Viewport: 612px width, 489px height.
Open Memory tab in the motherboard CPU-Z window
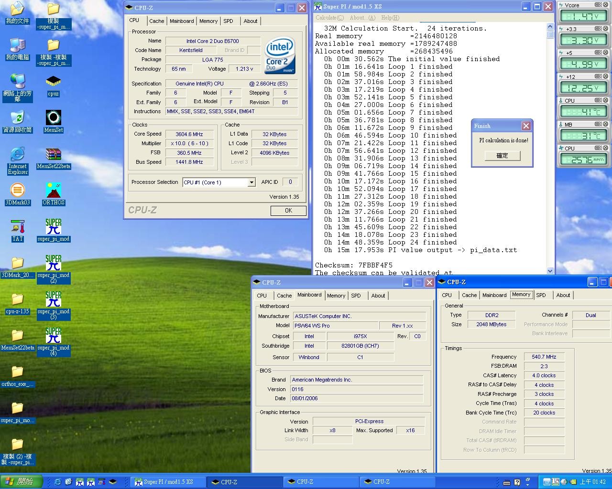pos(336,296)
